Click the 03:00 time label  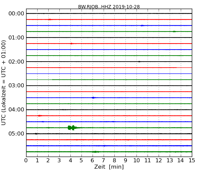click(x=16, y=86)
